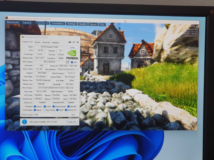This screenshot has width=214, height=160.
Task: Open the Settings menu in Heaven
Action: pos(71,24)
